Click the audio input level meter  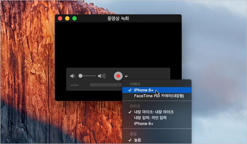106,85
